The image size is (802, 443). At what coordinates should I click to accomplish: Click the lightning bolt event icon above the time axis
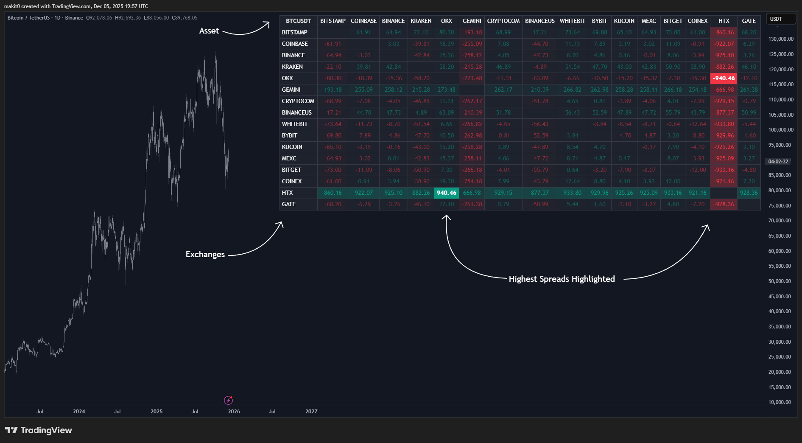(x=228, y=400)
